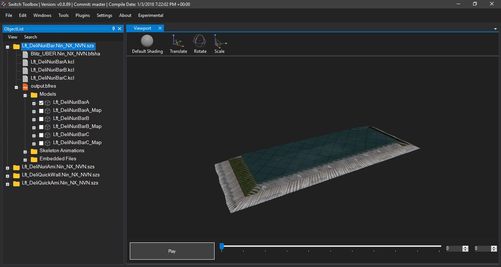The width and height of the screenshot is (501, 267).
Task: Click the Lft_DeliNuriBarA.kcl file icon
Action: [25, 62]
